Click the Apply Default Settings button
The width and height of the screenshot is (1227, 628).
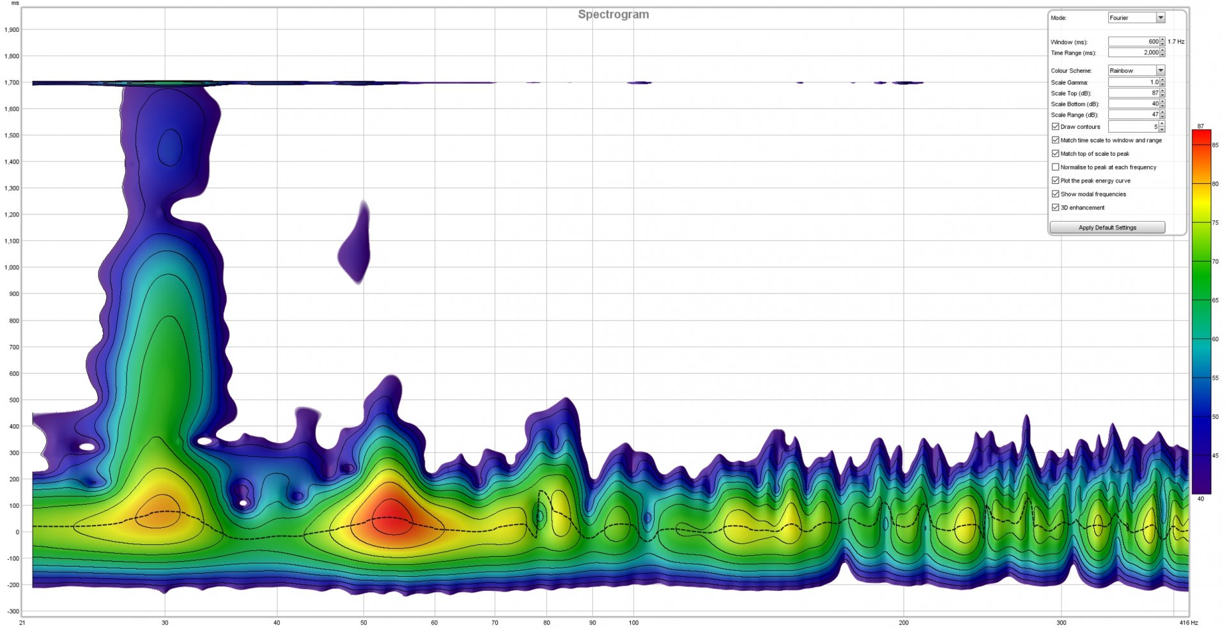[x=1107, y=227]
